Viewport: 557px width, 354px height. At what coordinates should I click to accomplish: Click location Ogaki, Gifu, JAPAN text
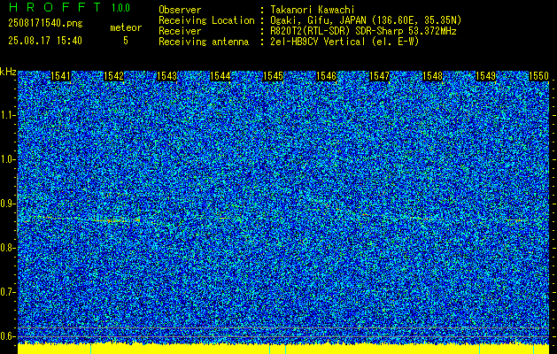(365, 20)
